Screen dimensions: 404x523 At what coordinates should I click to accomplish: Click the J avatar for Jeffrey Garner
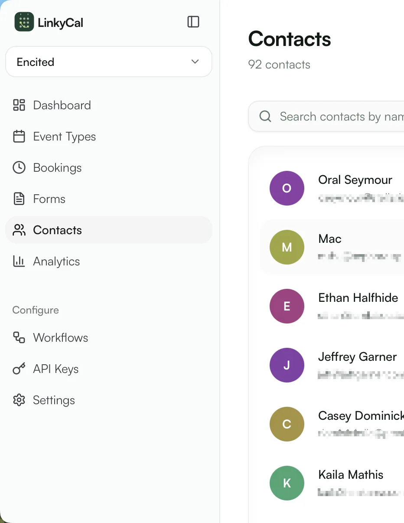[x=287, y=365]
